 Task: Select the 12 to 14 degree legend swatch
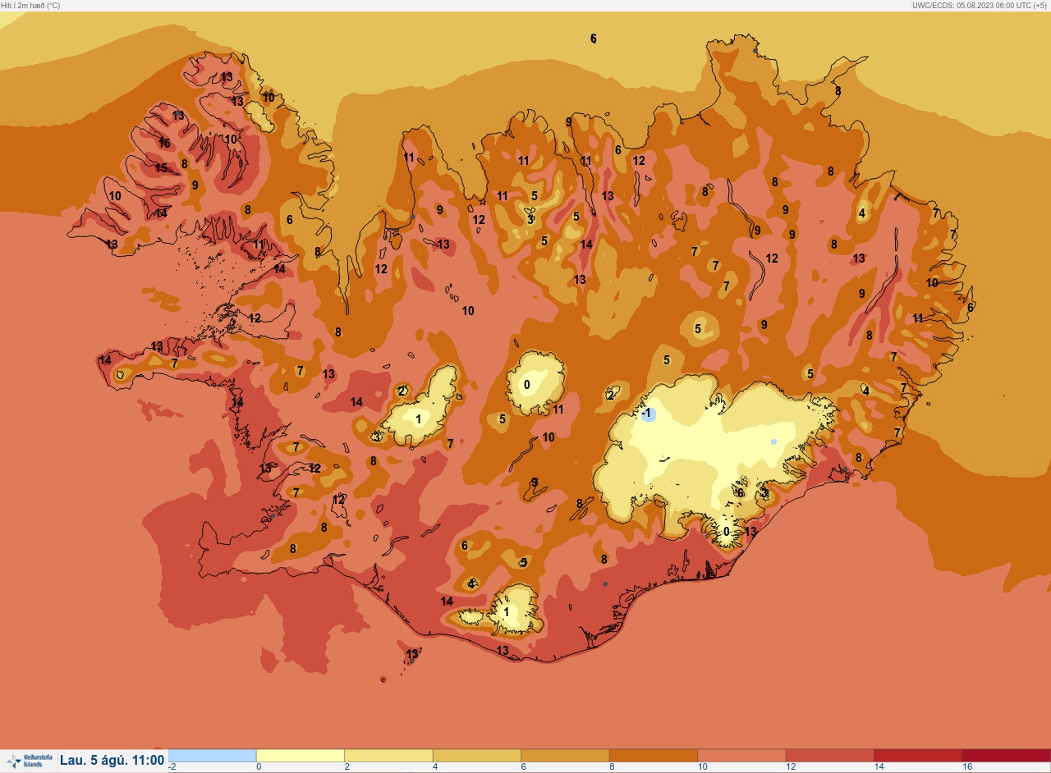(830, 755)
